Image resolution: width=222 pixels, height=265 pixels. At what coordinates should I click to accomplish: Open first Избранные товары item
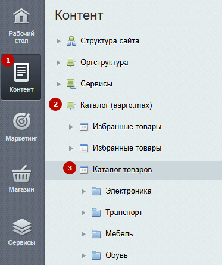click(127, 127)
